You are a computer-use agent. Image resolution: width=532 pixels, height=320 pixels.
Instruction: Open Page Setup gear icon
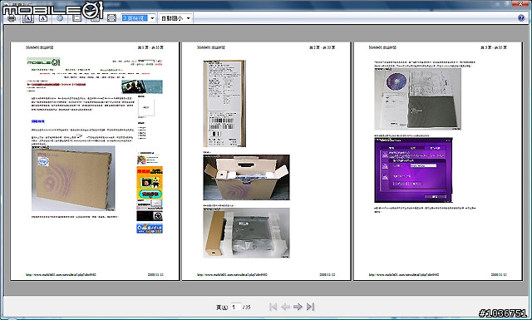click(x=60, y=18)
